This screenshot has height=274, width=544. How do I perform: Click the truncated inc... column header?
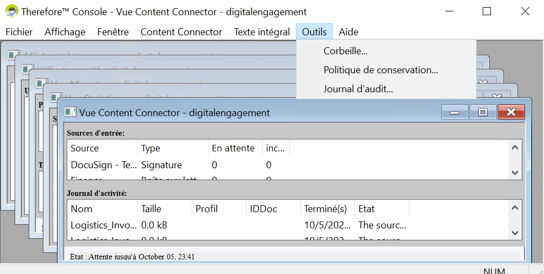(276, 149)
